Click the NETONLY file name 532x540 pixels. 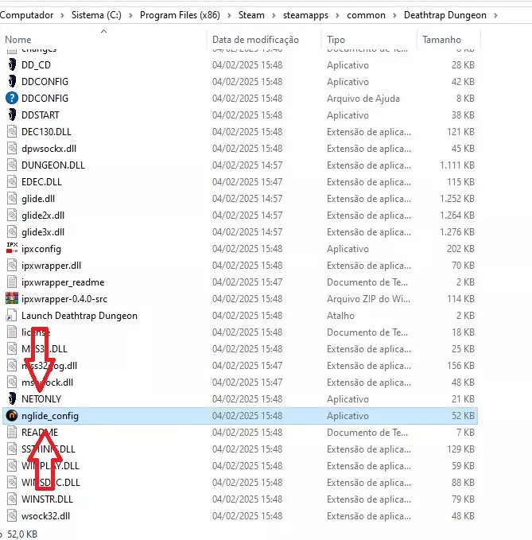point(41,399)
